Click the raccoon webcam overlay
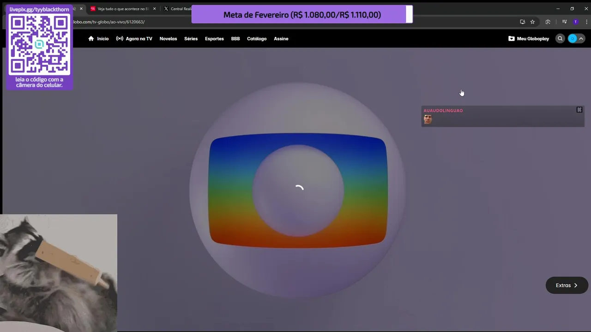591x332 pixels. click(x=59, y=273)
